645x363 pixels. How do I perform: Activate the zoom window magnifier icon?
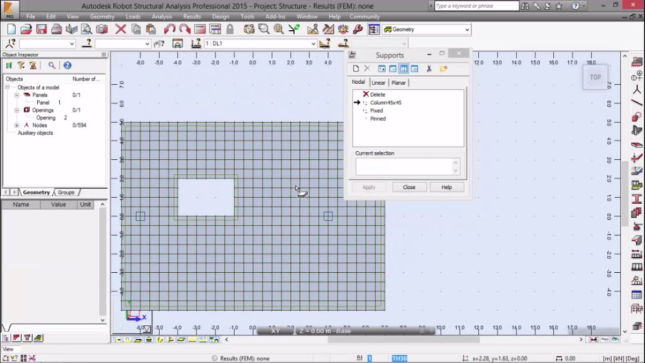264,29
